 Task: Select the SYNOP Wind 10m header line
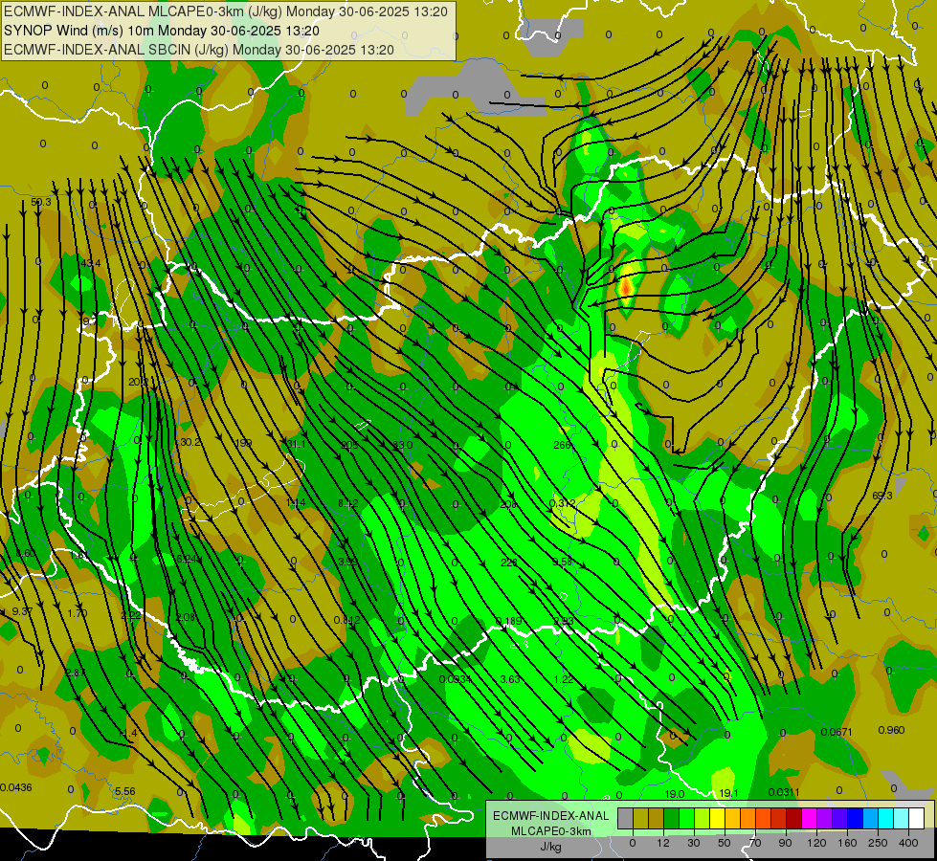[162, 31]
